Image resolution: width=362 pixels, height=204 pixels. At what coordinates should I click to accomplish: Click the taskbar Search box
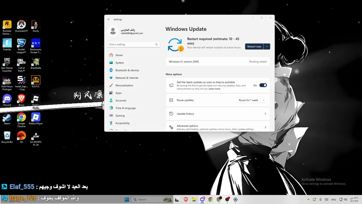(x=152, y=199)
